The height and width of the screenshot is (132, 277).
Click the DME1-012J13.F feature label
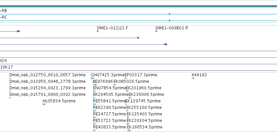click(x=112, y=28)
